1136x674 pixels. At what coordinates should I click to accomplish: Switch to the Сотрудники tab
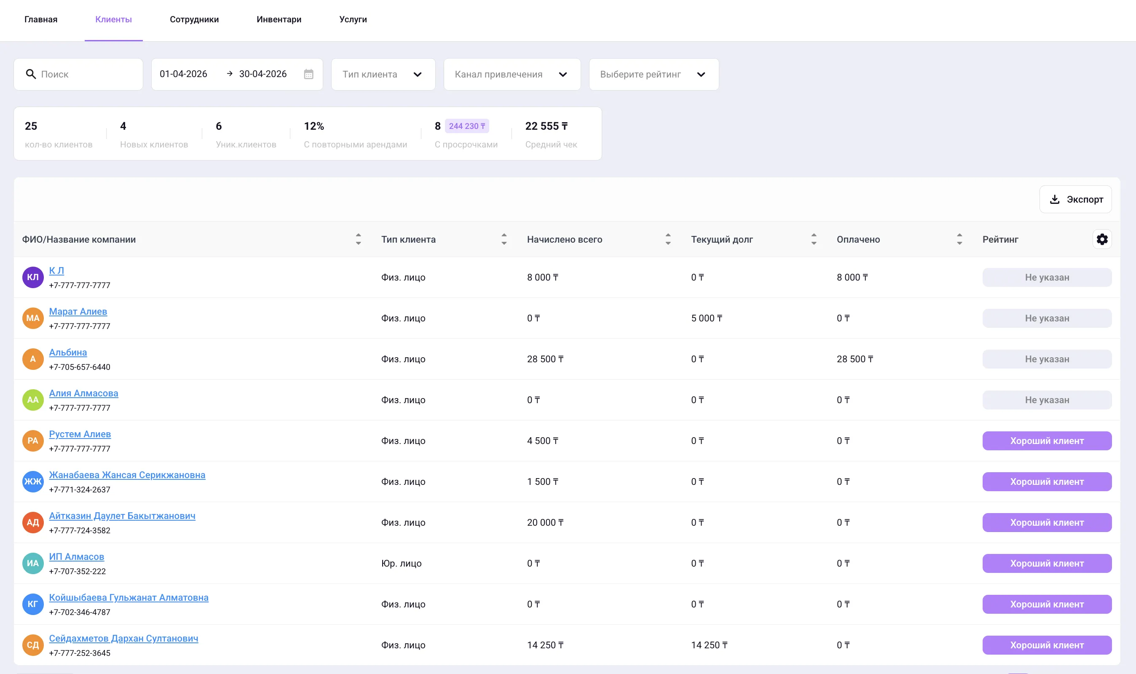point(194,19)
